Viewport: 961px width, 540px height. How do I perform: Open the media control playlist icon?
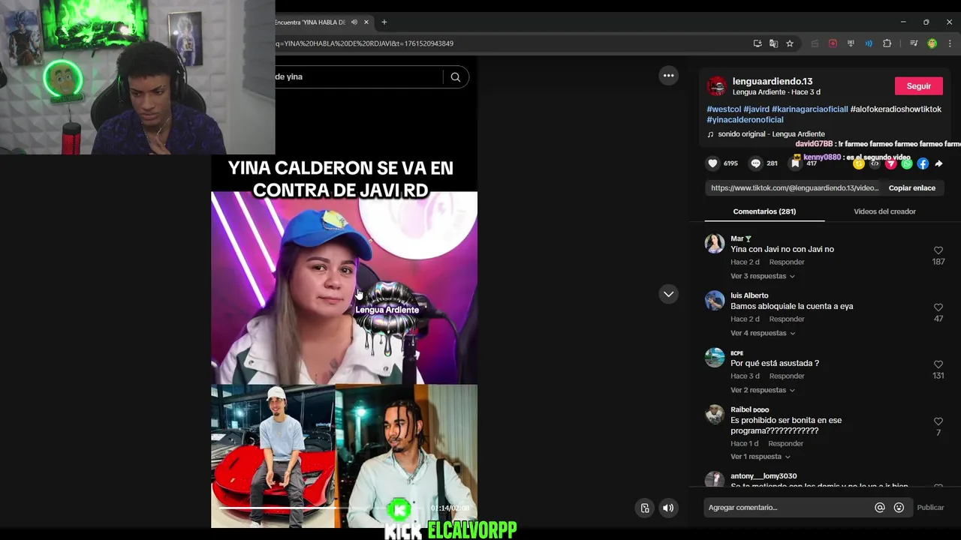tap(914, 43)
